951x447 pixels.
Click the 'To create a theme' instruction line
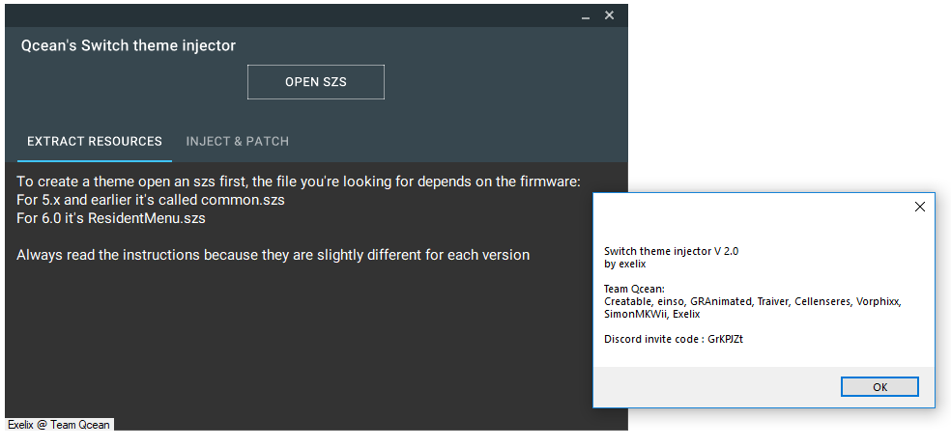299,182
